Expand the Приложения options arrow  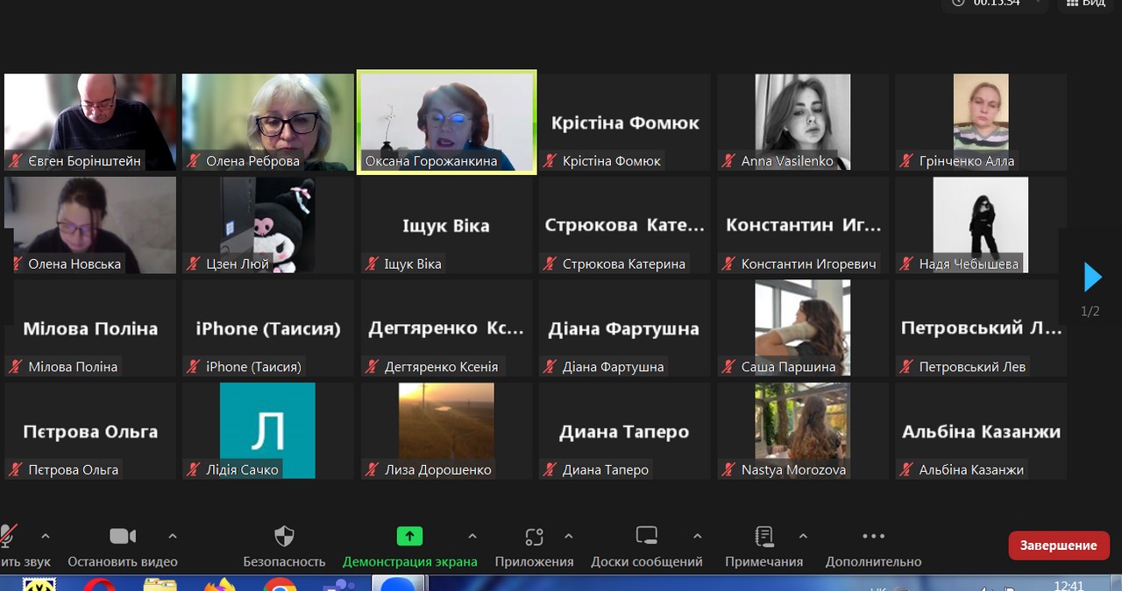click(x=568, y=536)
